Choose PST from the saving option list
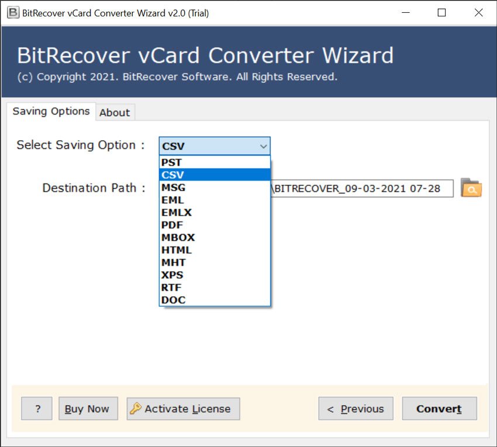 pyautogui.click(x=215, y=162)
